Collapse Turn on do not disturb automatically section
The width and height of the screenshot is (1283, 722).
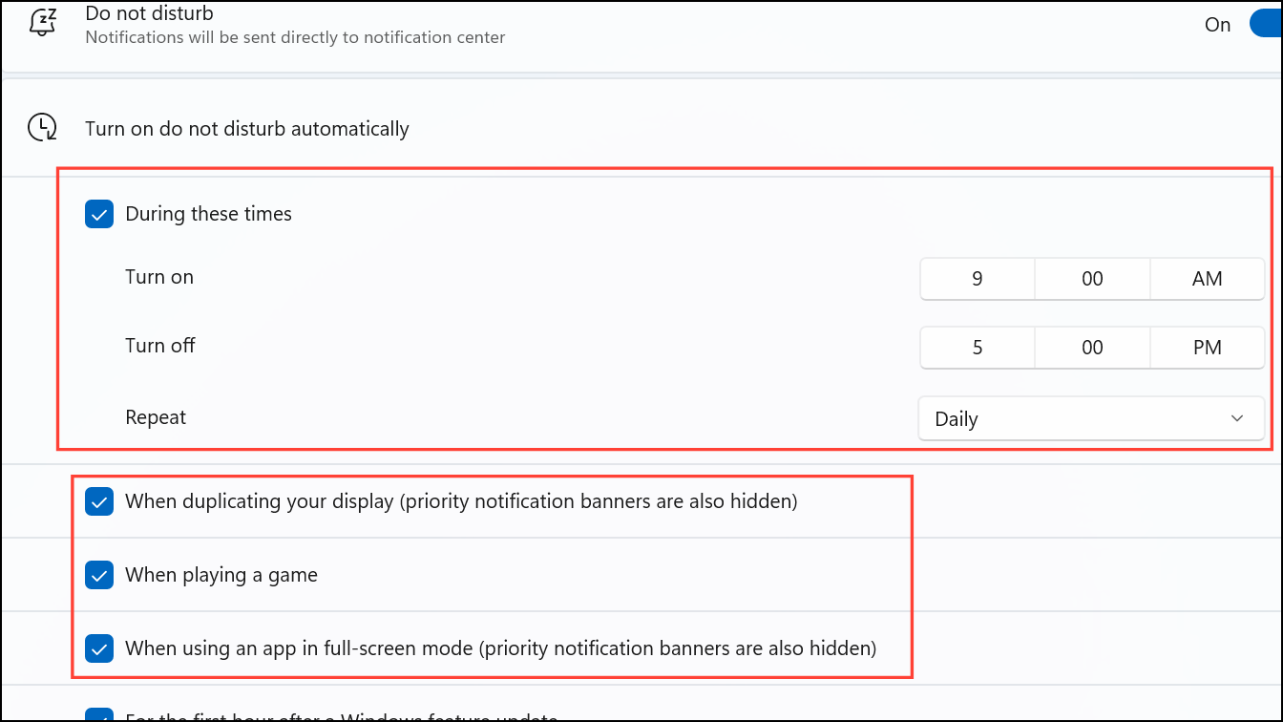[x=641, y=128]
